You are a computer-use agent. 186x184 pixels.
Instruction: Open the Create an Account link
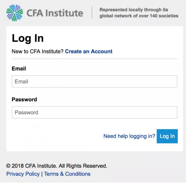coord(89,52)
